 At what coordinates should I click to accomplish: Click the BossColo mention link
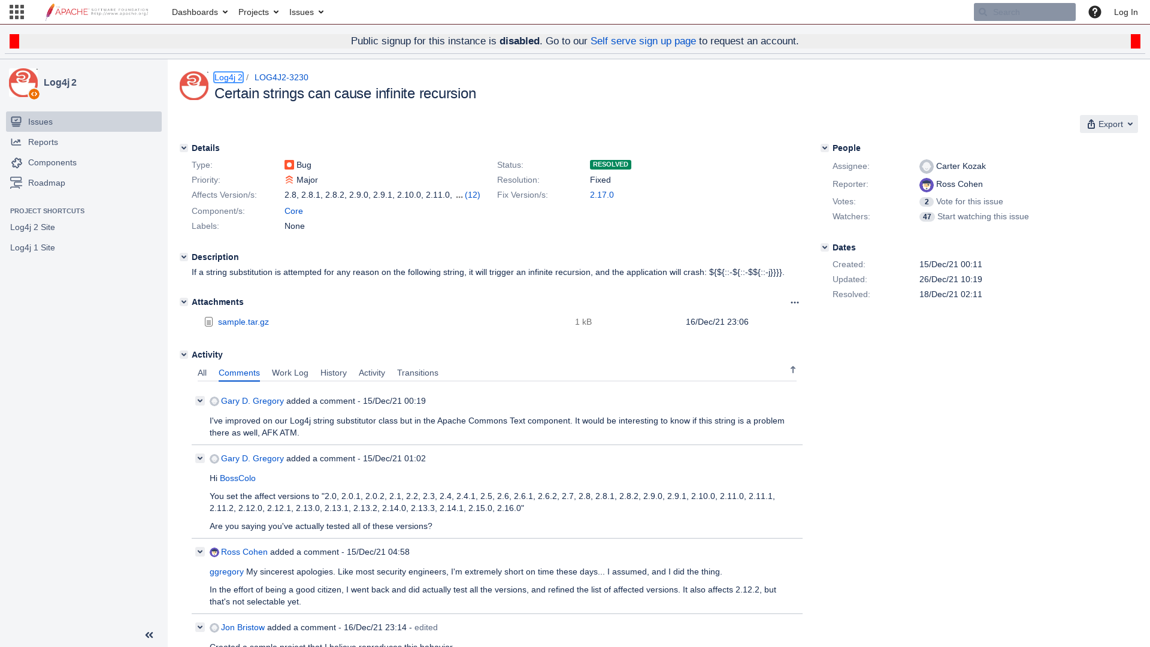238,478
